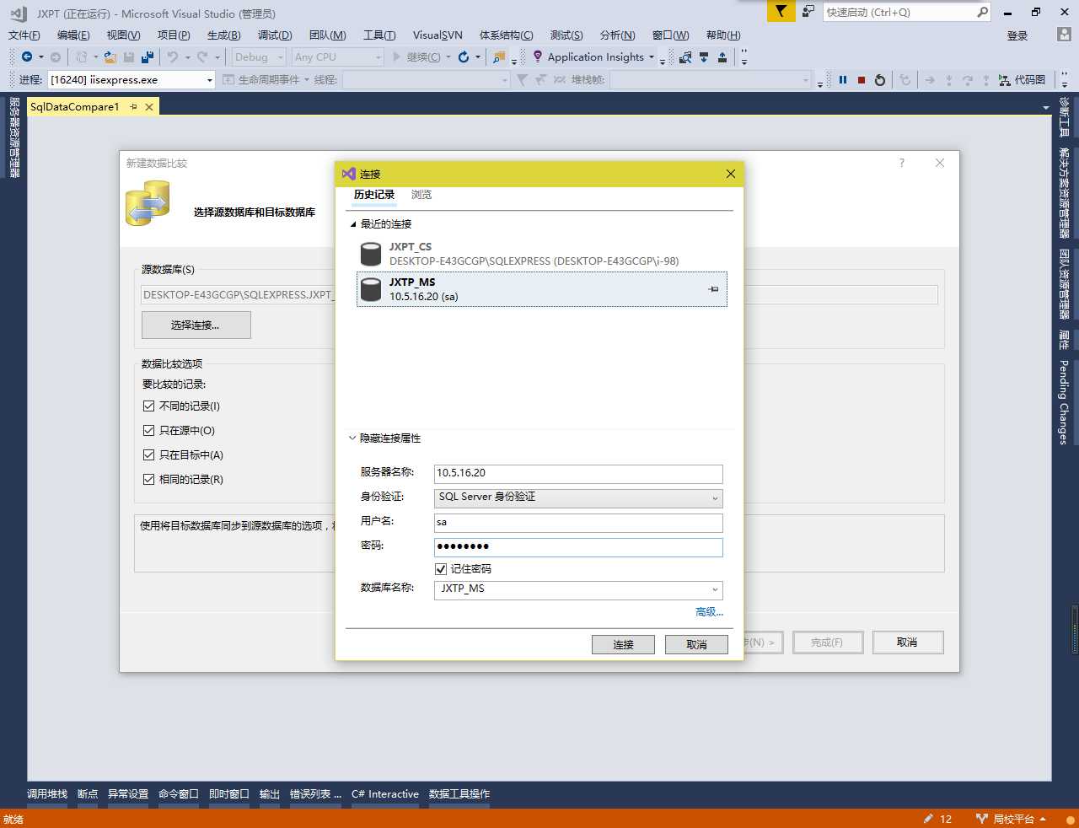Restart debugging with circular arrow icon
This screenshot has height=828, width=1079.
click(x=880, y=79)
